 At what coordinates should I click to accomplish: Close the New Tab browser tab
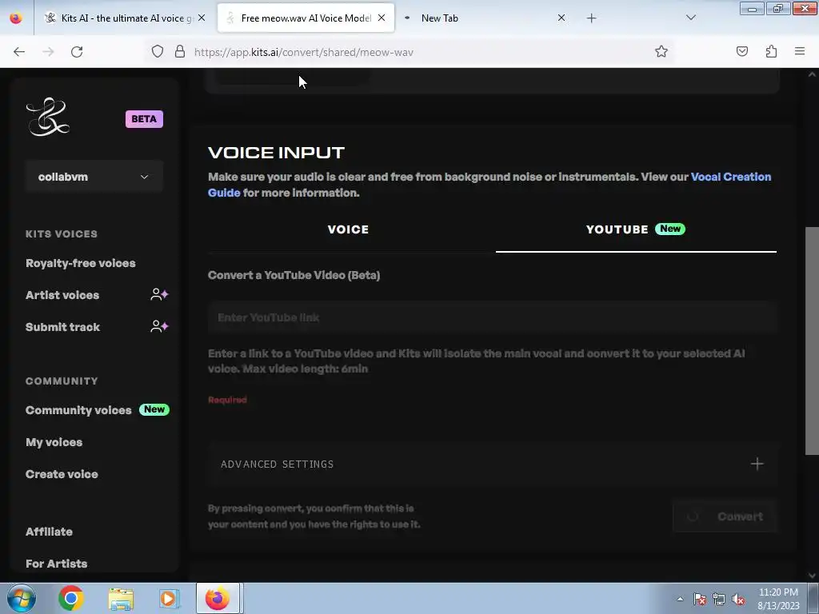pyautogui.click(x=561, y=18)
